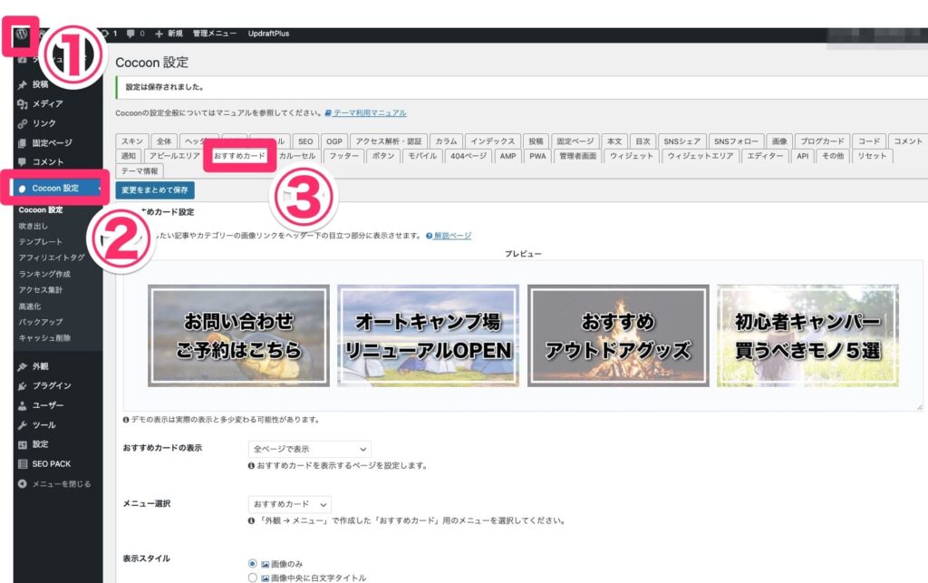Switch to the おすすめカード tab
Screen dimensions: 928x583
[239, 156]
